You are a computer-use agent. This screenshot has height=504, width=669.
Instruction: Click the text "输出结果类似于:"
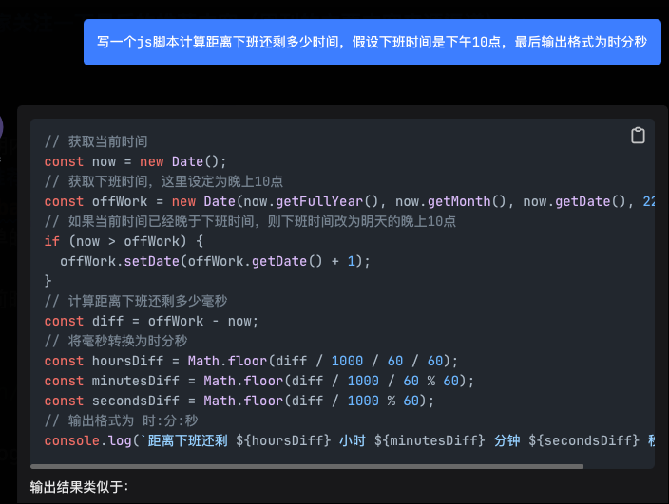(80, 487)
